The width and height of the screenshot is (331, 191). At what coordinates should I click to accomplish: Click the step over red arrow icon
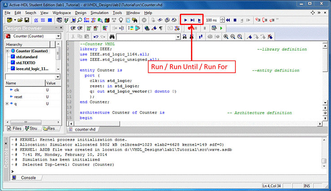265,20
